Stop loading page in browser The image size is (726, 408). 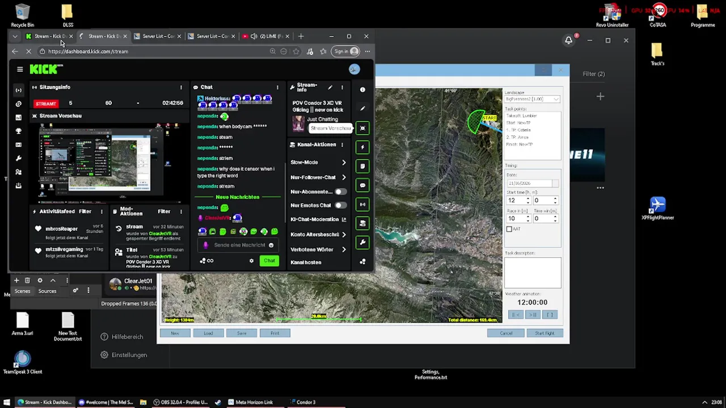(x=28, y=52)
